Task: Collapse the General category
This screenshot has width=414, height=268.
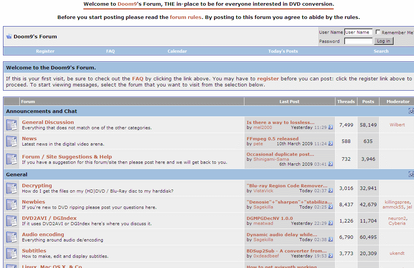Action: click(411, 174)
